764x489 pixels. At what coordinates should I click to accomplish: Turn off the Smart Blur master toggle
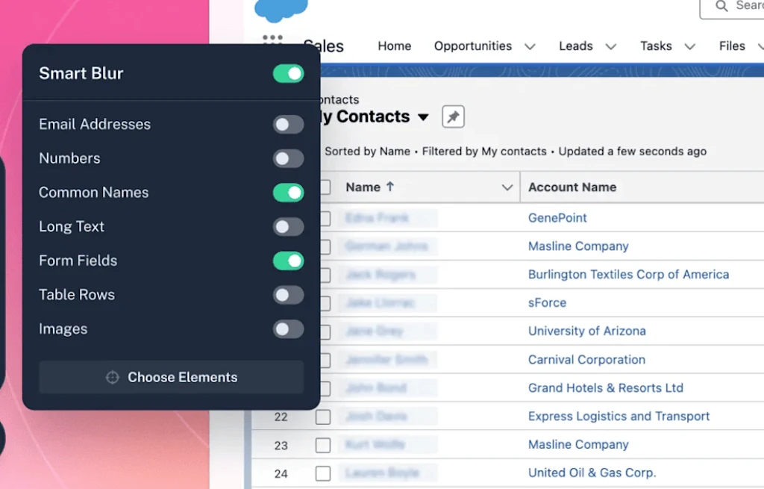pyautogui.click(x=289, y=74)
